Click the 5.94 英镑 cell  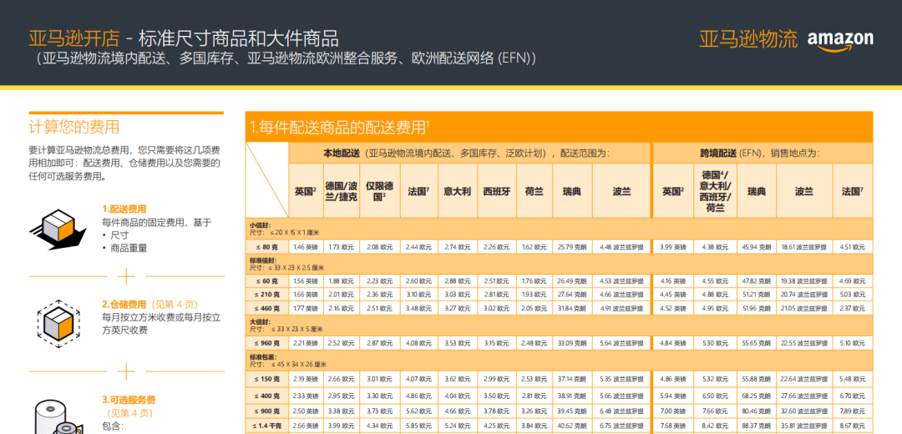point(673,396)
